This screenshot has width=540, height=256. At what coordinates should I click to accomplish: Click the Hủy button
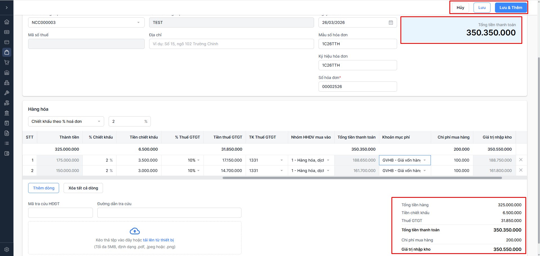click(x=460, y=8)
